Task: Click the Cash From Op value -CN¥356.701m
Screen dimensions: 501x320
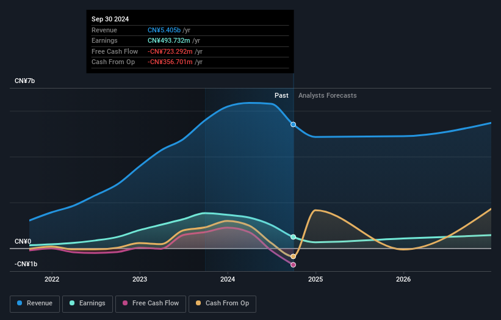Action: tap(170, 62)
